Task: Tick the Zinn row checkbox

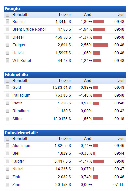Action: tap(7, 184)
